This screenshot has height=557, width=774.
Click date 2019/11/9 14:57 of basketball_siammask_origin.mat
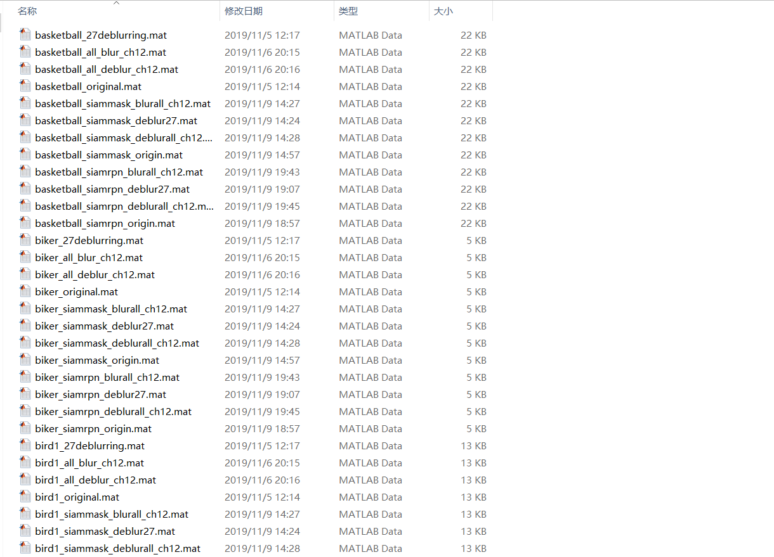click(262, 155)
